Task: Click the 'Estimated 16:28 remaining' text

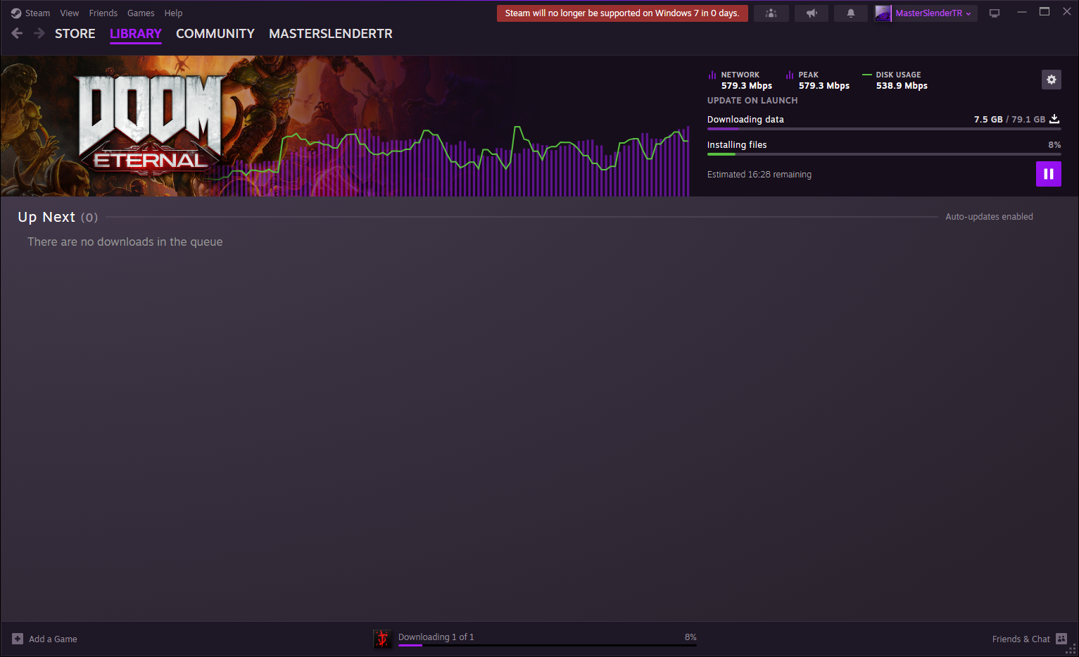Action: [x=759, y=175]
